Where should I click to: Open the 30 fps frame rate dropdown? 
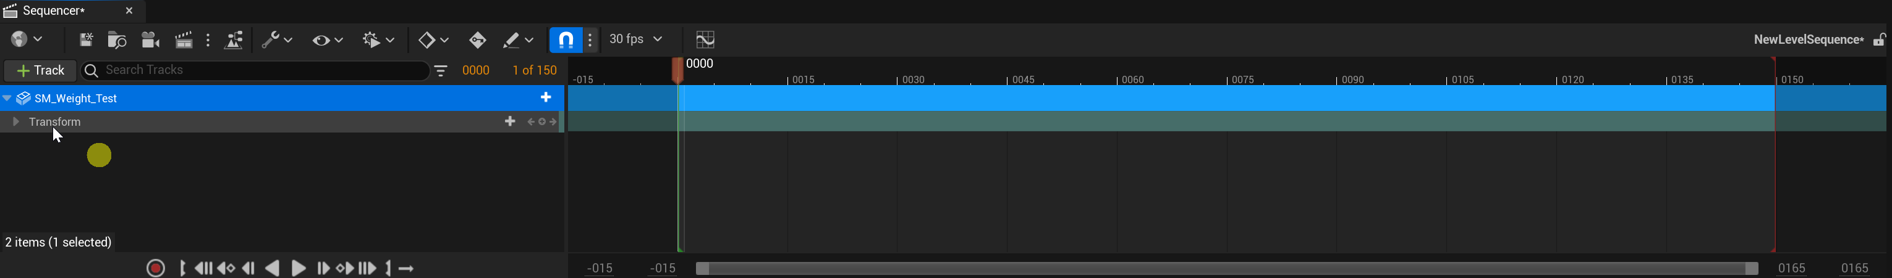[x=636, y=39]
